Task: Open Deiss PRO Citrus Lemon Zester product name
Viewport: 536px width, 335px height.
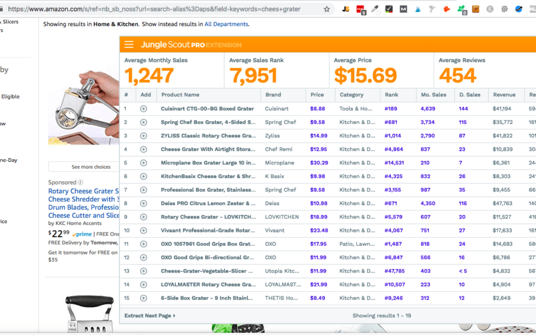Action: 208,203
